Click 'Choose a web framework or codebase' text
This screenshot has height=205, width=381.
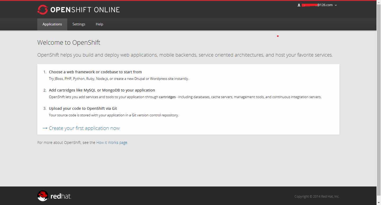pos(95,72)
